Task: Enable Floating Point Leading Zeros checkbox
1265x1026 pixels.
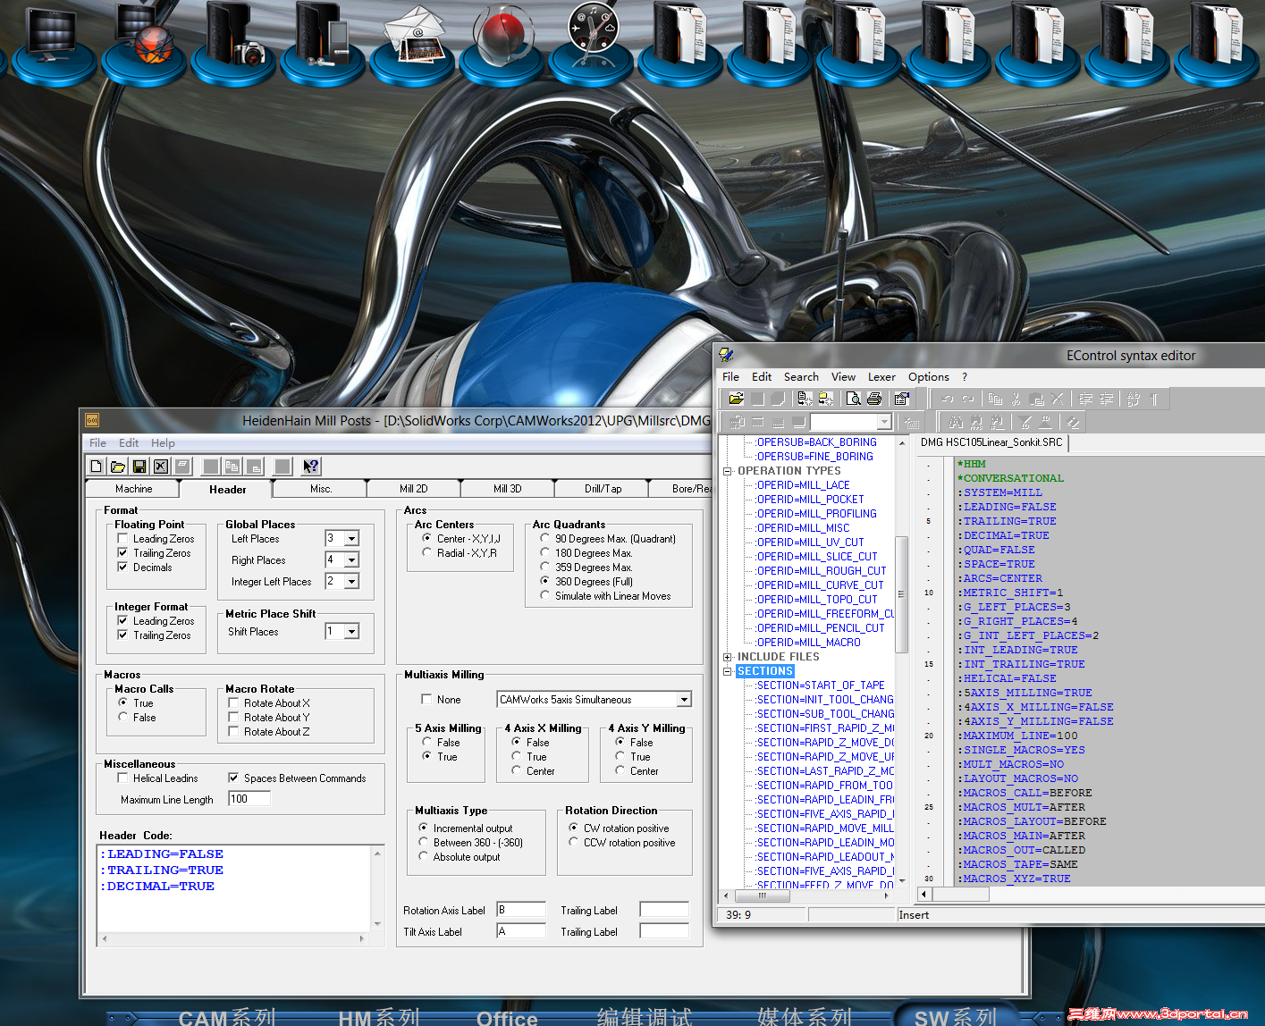Action: click(x=123, y=538)
